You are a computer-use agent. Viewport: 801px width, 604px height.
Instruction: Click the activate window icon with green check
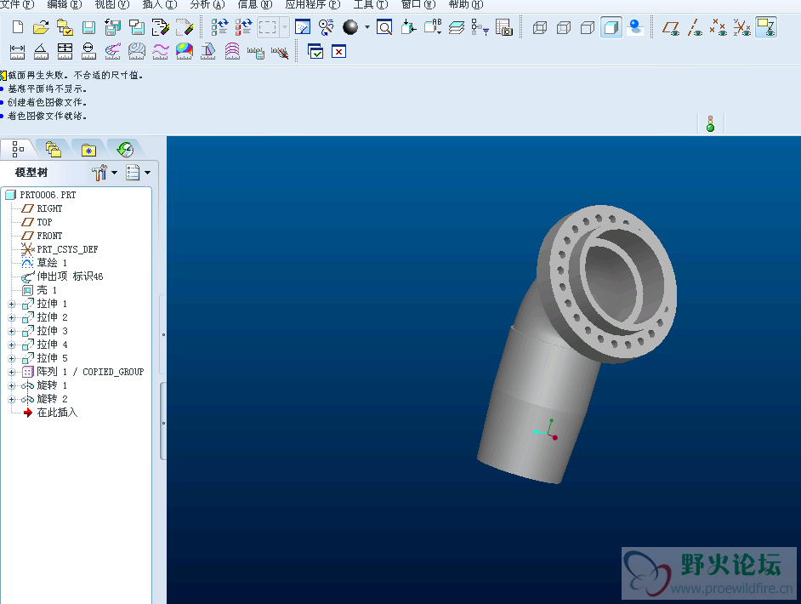pos(315,51)
